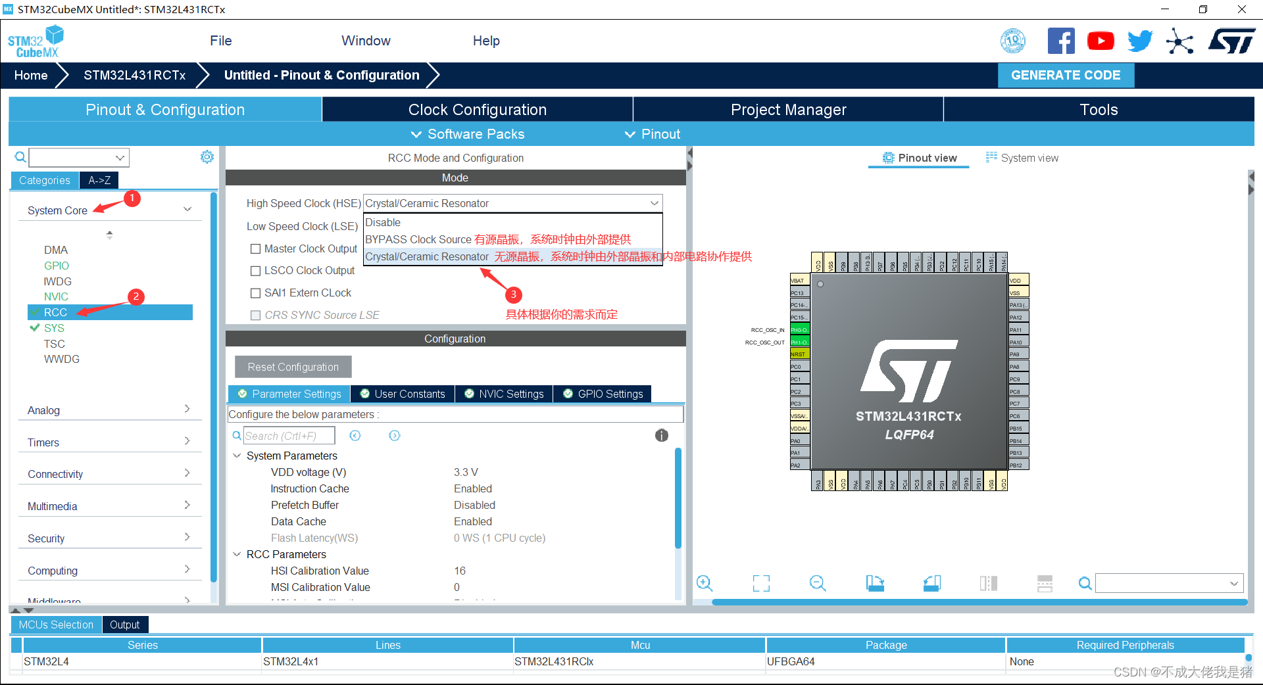Open GPIO Settings tab
Image resolution: width=1263 pixels, height=685 pixels.
coord(603,394)
